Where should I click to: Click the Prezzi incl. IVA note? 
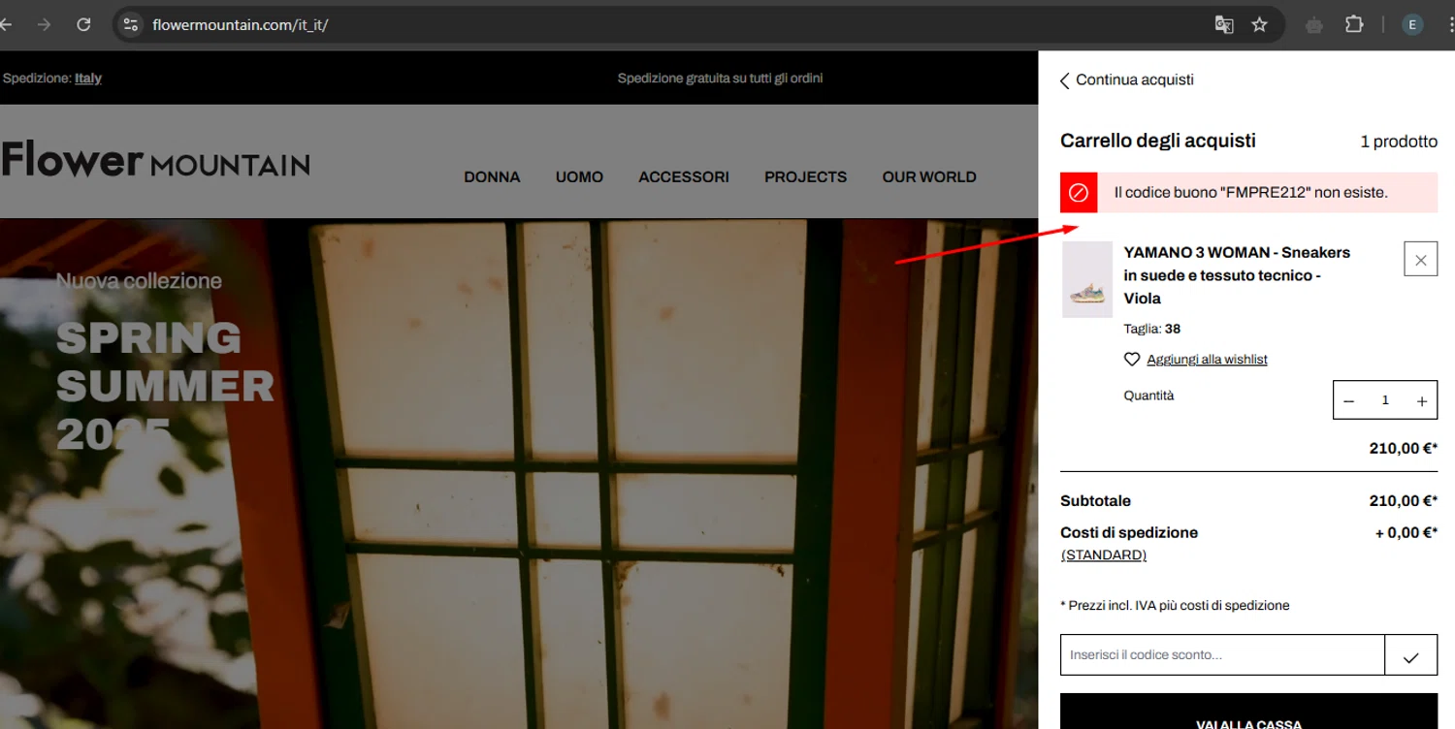pos(1175,606)
